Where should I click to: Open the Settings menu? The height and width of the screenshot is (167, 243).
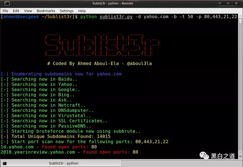[x=67, y=11]
